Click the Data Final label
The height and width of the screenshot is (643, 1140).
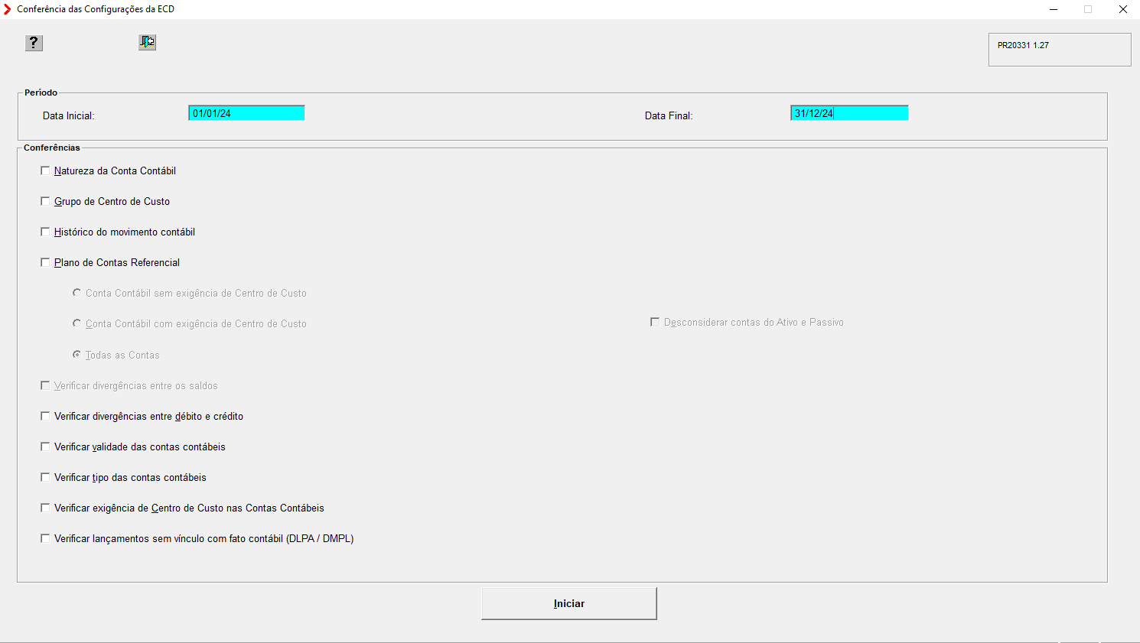[669, 116]
